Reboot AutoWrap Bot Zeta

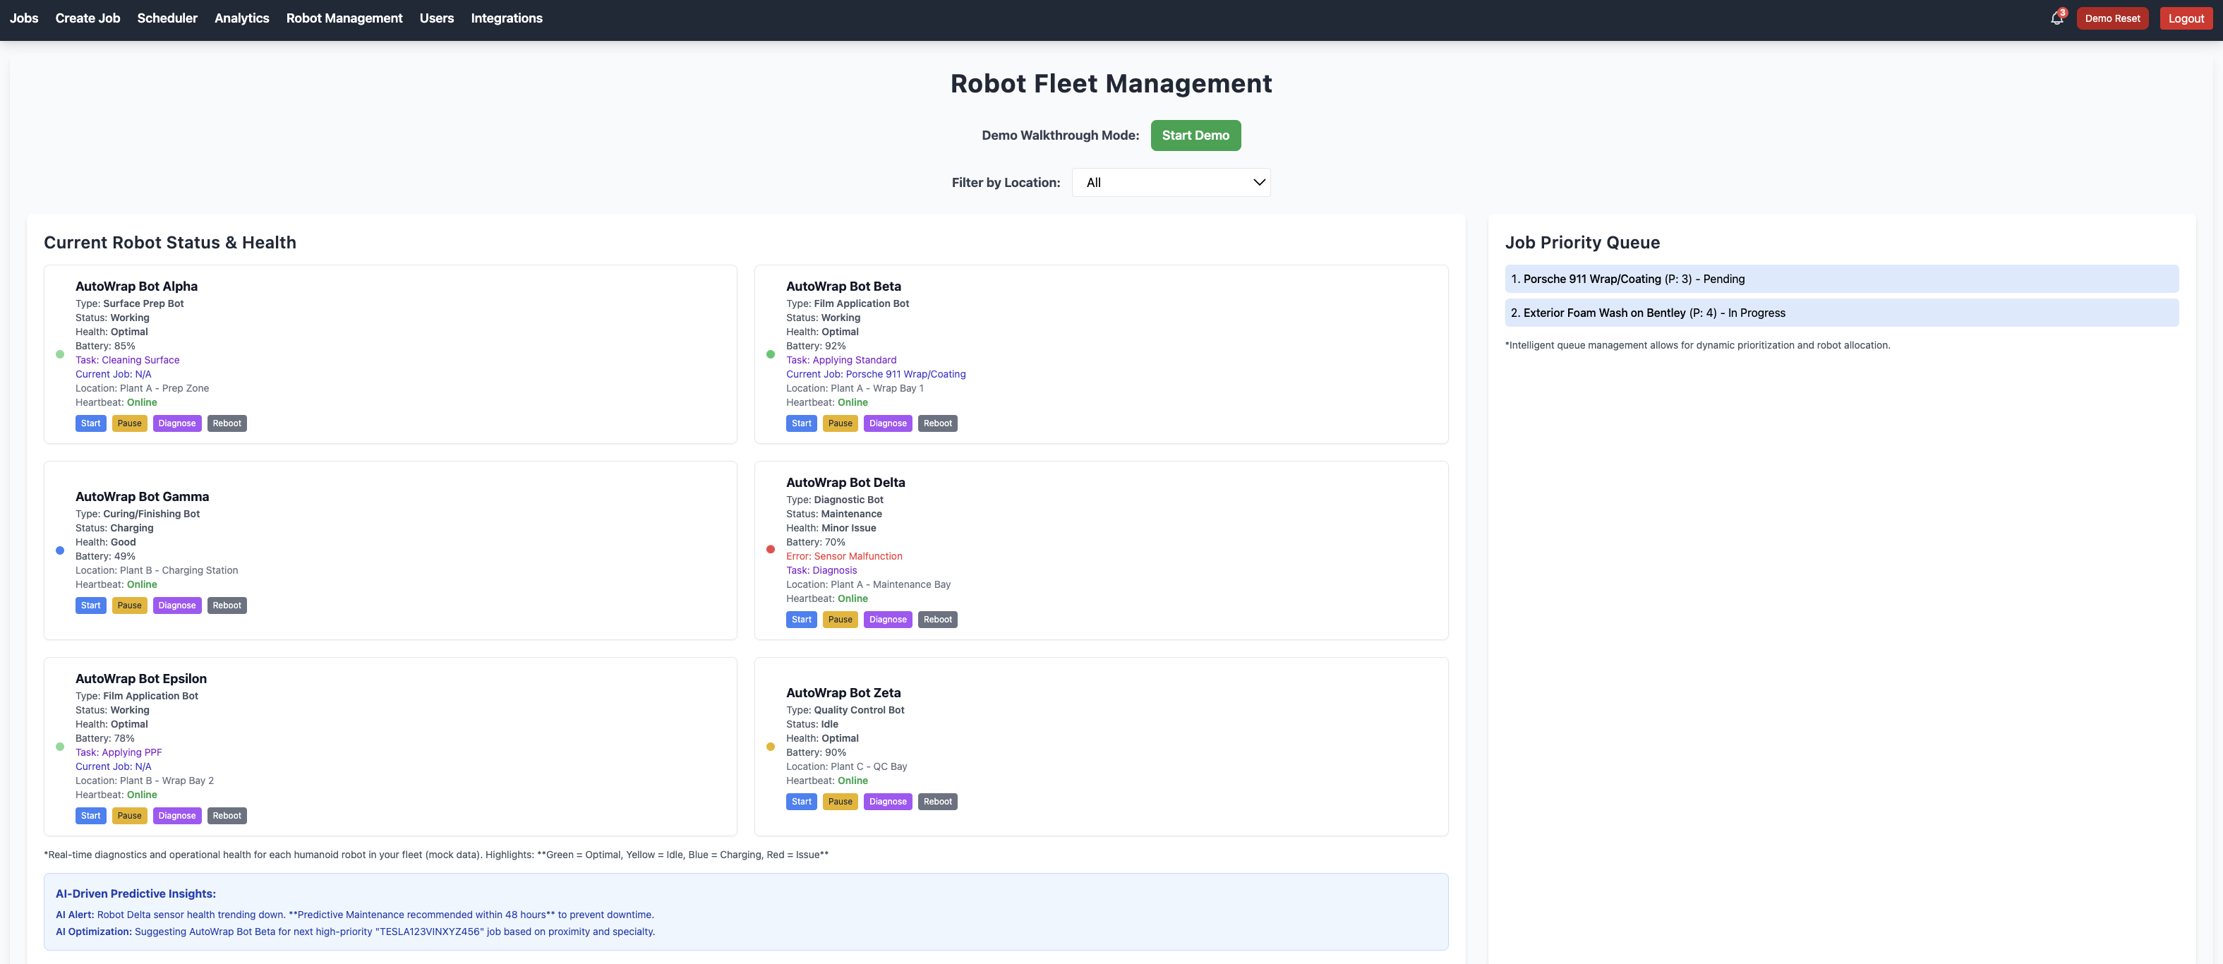point(938,802)
